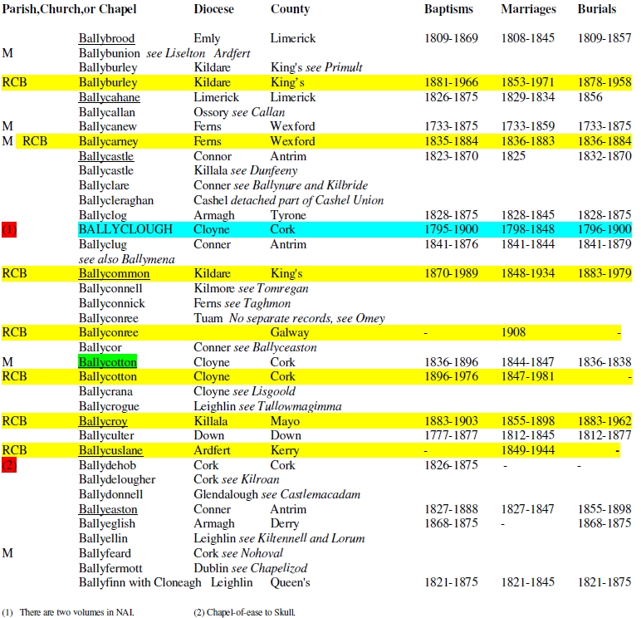Open the underlined Ballycahane parish entry

109,97
